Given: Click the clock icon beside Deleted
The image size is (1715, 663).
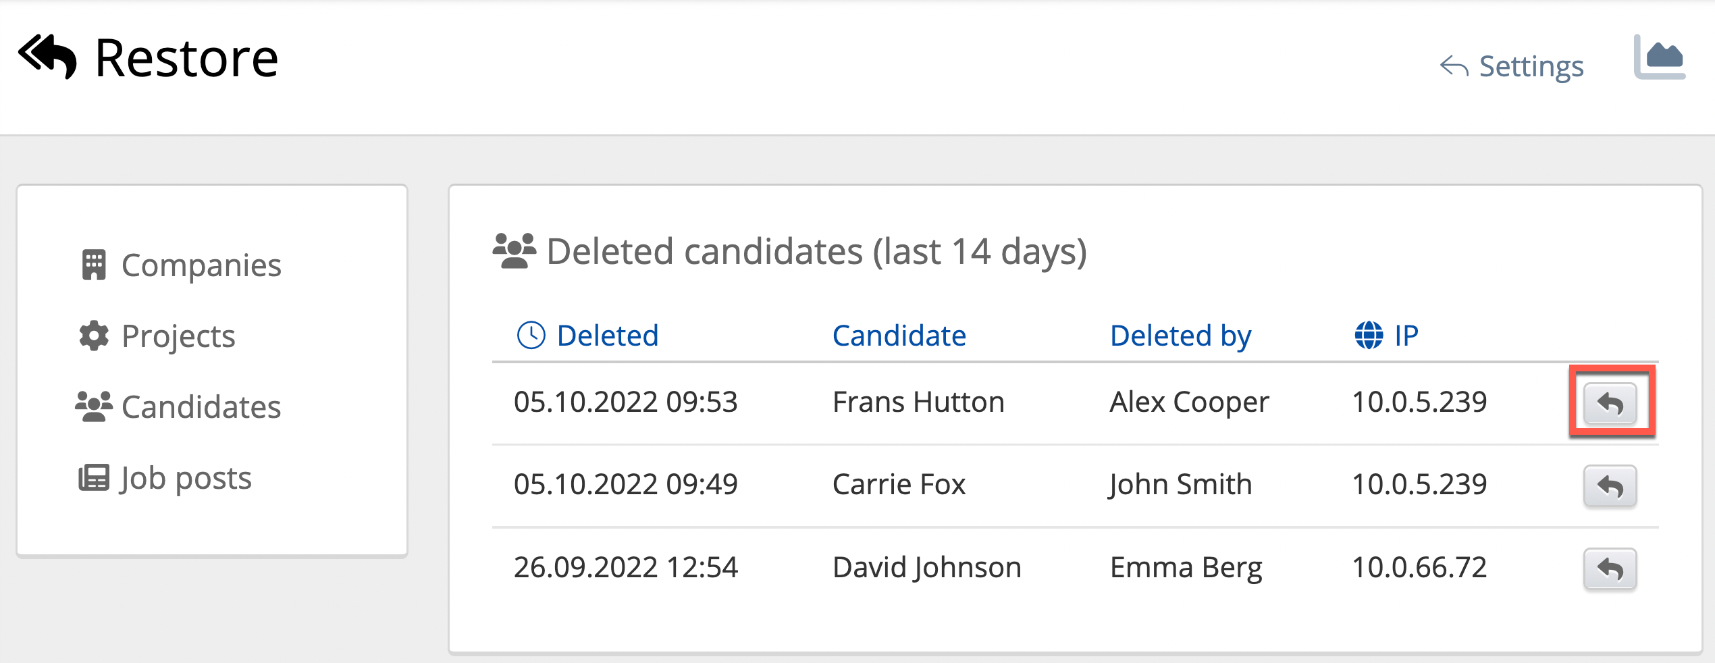Looking at the screenshot, I should (x=531, y=335).
